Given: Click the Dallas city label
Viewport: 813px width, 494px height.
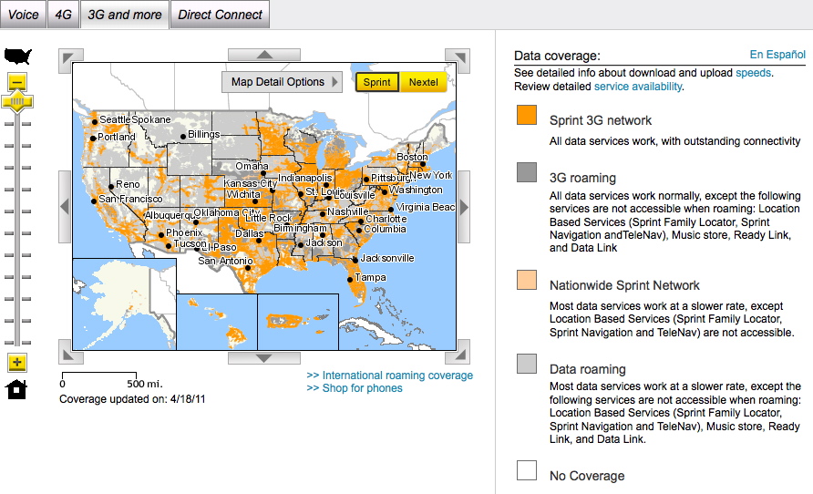Looking at the screenshot, I should (250, 233).
